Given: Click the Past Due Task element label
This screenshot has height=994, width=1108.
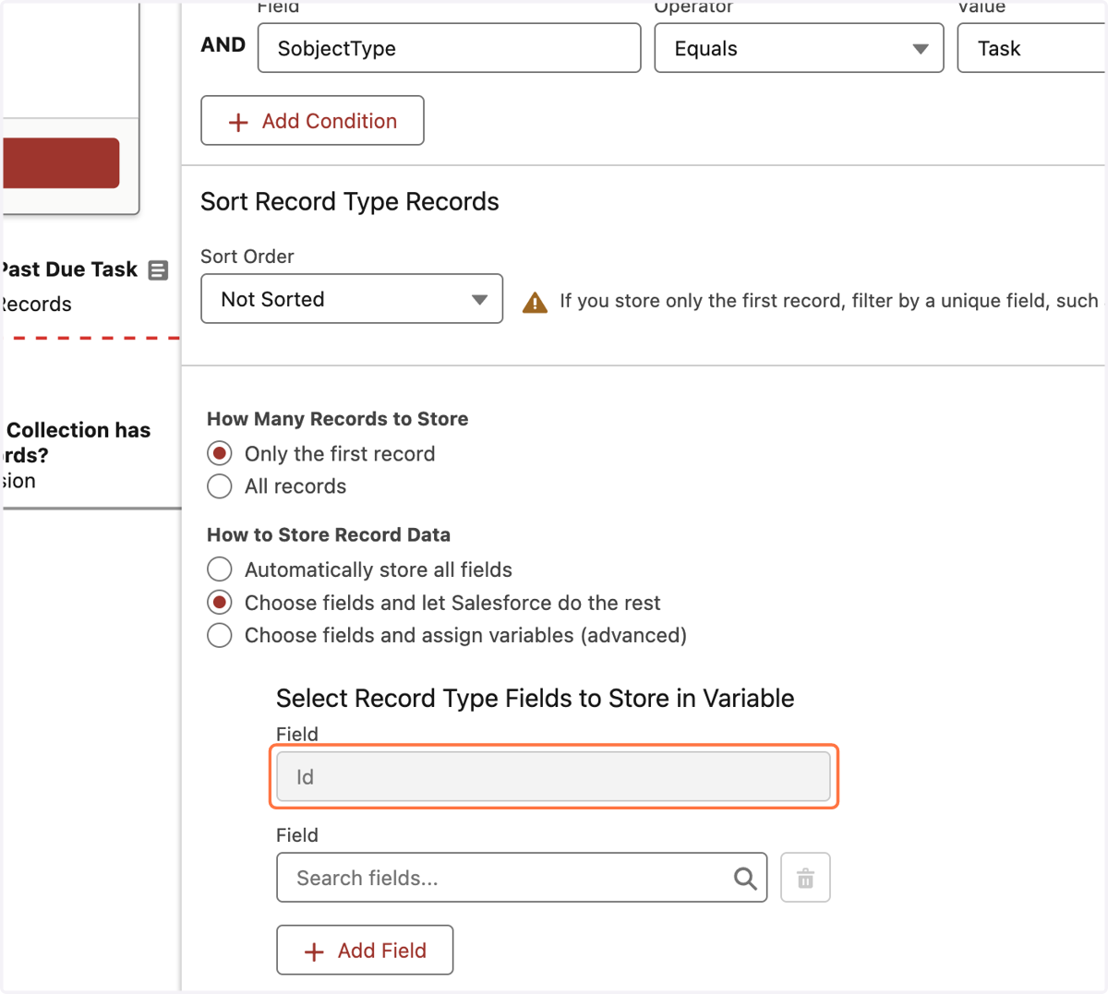Looking at the screenshot, I should tap(68, 269).
